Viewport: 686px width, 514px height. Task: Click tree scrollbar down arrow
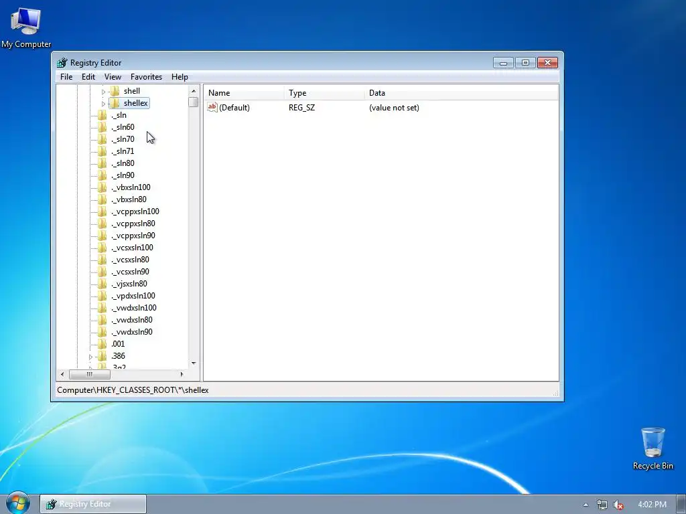[194, 363]
